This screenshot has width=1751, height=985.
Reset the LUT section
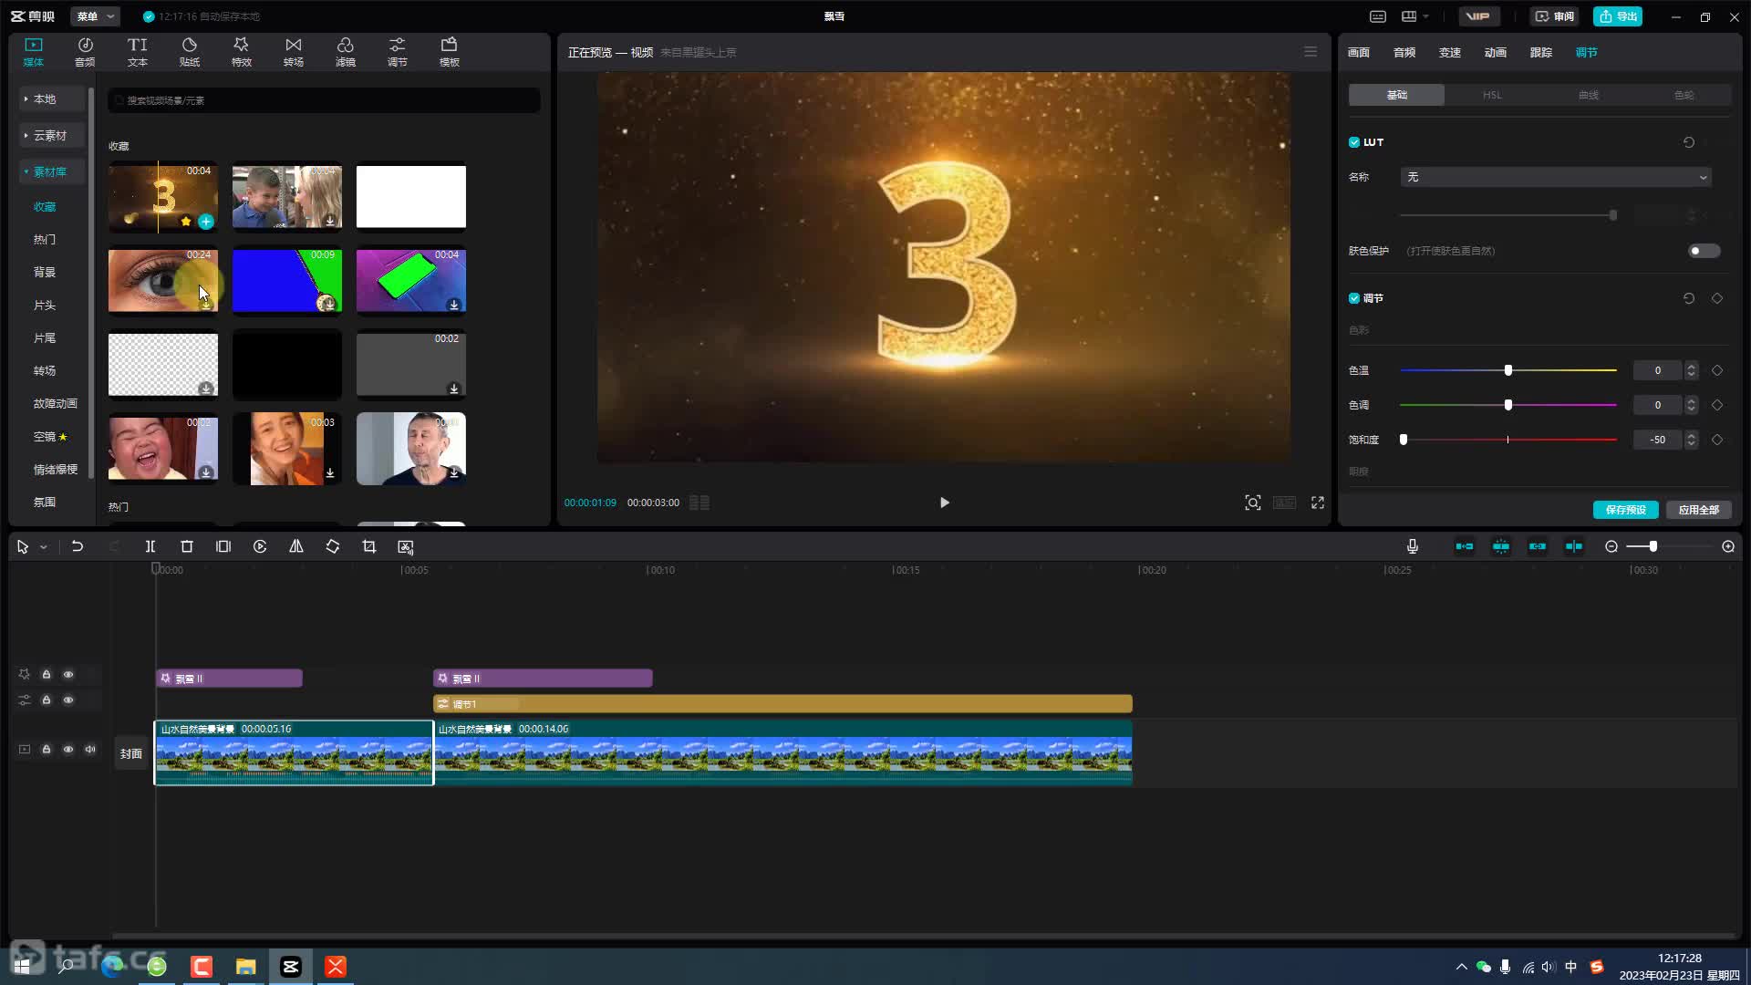1689,142
